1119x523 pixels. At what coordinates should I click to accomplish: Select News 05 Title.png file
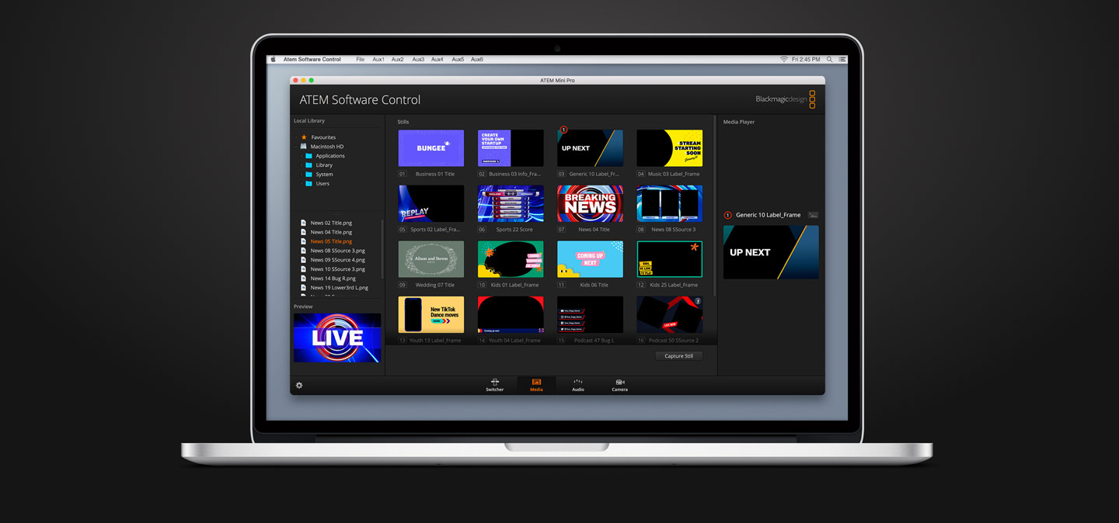[x=331, y=241]
